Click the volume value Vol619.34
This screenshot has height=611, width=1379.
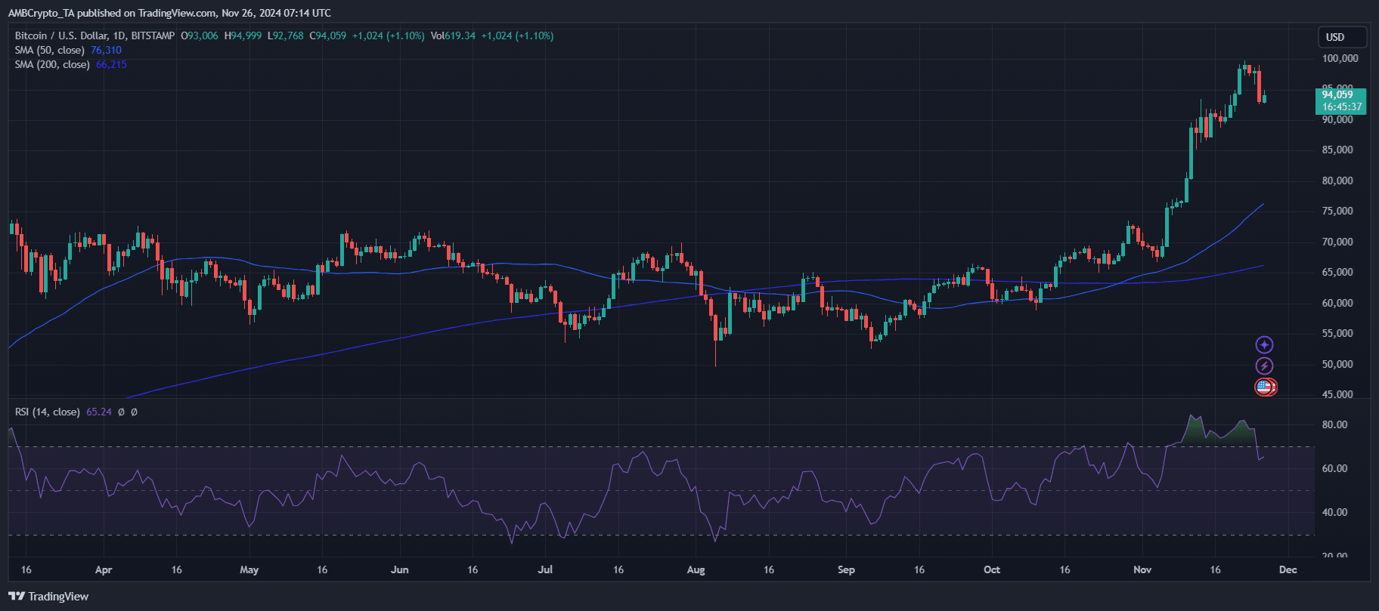[x=453, y=35]
